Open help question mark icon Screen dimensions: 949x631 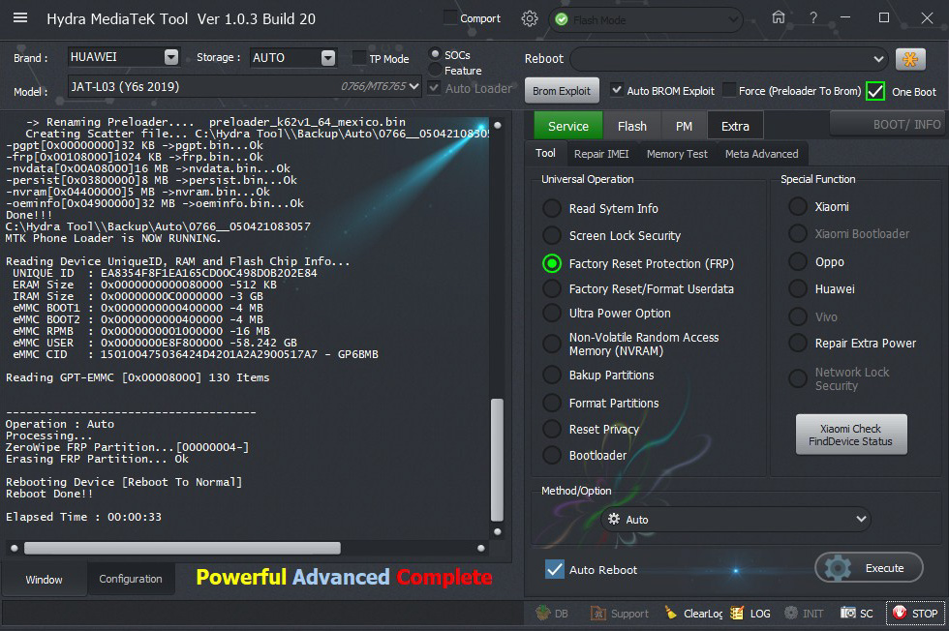(813, 18)
